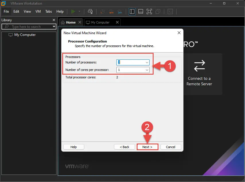Power on the VM with green play icon

73,11
